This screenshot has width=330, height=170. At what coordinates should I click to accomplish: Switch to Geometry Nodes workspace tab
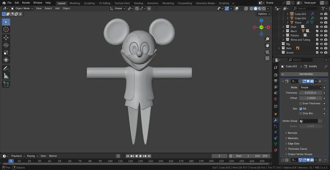205,3
